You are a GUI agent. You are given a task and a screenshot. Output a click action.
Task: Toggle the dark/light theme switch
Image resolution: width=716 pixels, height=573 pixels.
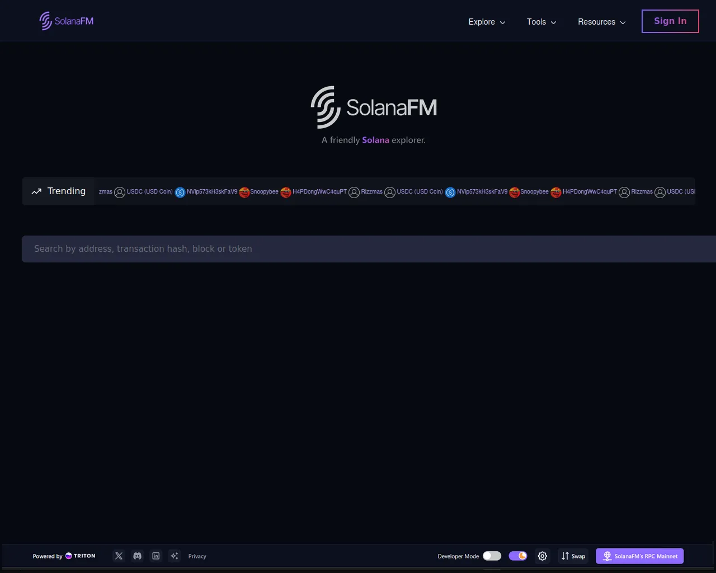click(x=518, y=556)
